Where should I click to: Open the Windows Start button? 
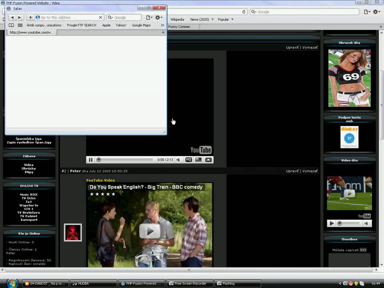[12, 283]
